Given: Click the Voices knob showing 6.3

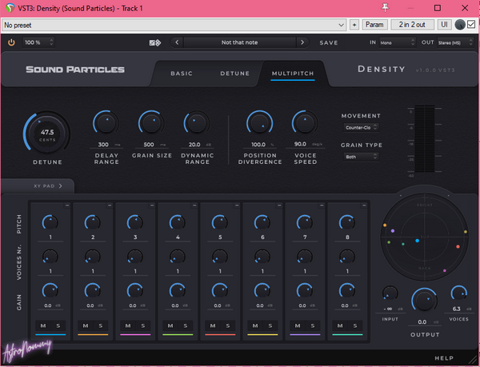Looking at the screenshot, I should click(458, 293).
